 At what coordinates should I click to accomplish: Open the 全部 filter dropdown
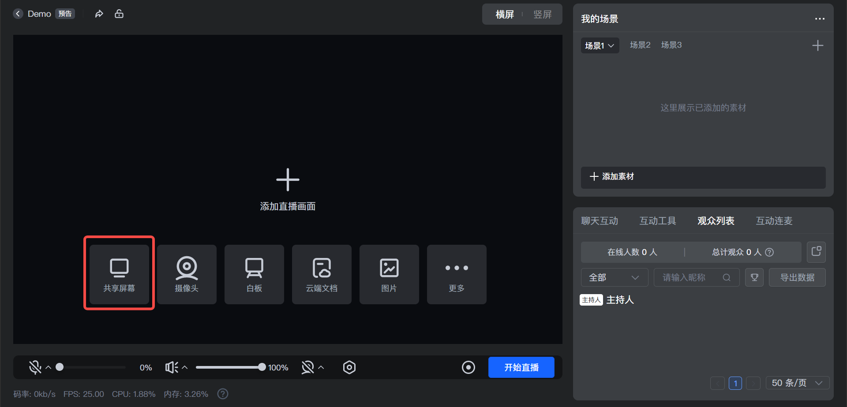click(x=614, y=277)
